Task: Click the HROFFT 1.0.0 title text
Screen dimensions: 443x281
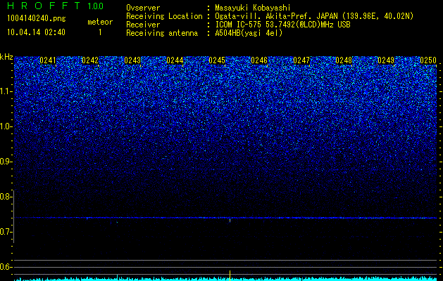Action: (x=55, y=6)
